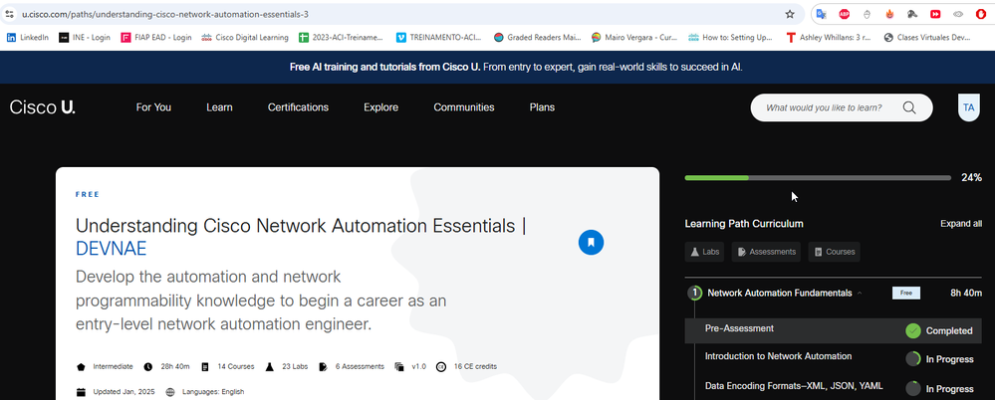The width and height of the screenshot is (995, 400).
Task: Open the Graded Readers bookmark
Action: pos(537,38)
